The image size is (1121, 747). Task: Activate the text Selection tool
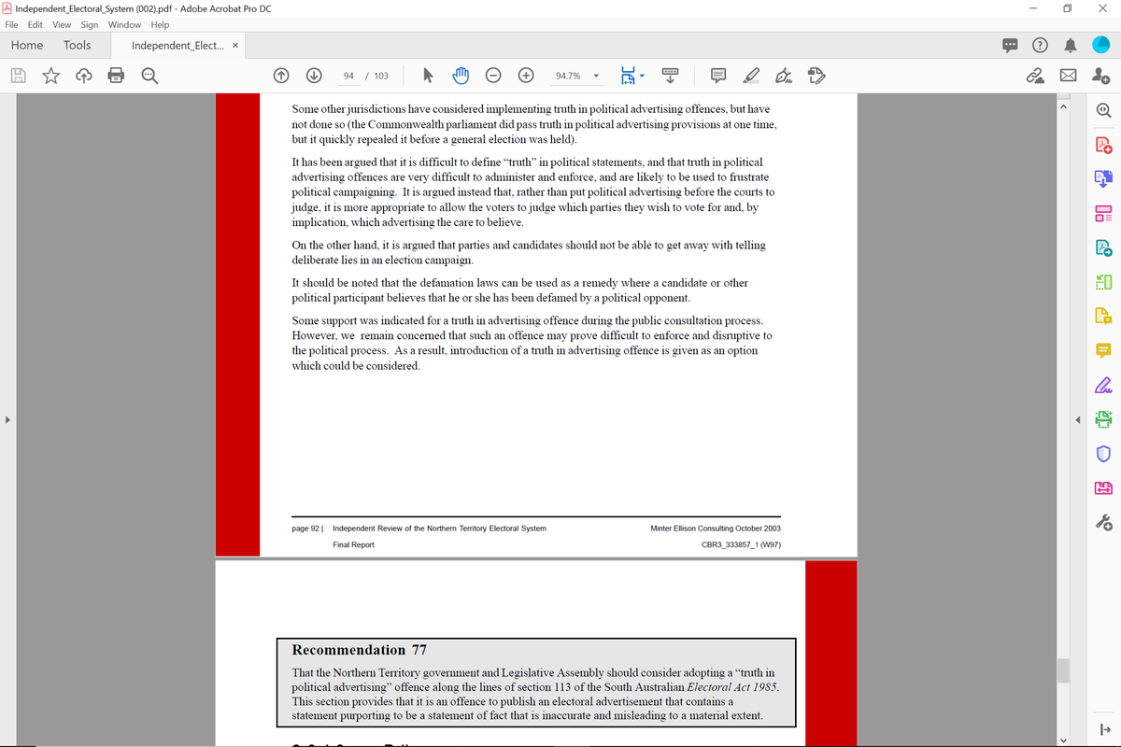[x=428, y=76]
